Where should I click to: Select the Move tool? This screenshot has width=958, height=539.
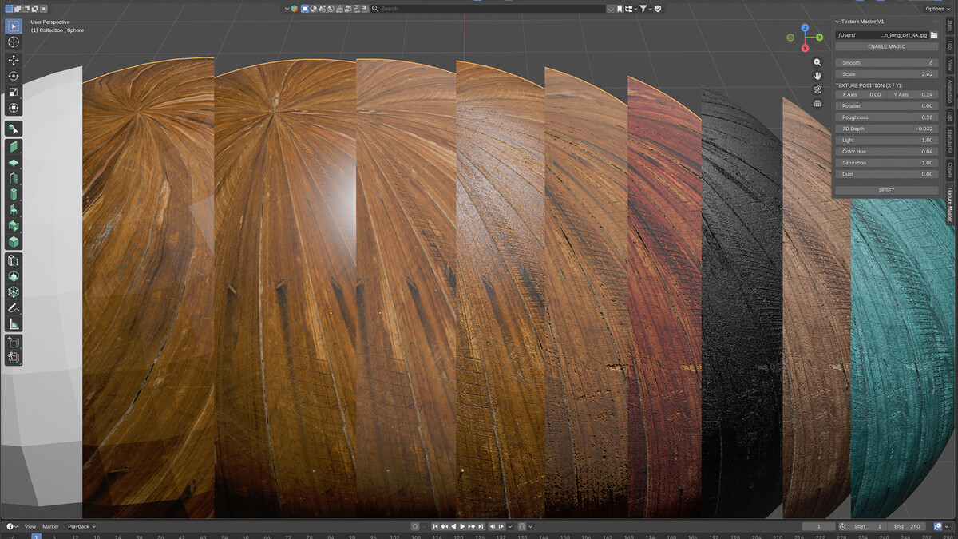14,60
